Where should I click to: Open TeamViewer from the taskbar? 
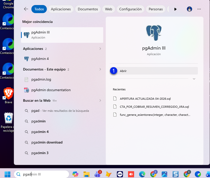pyautogui.click(x=120, y=174)
